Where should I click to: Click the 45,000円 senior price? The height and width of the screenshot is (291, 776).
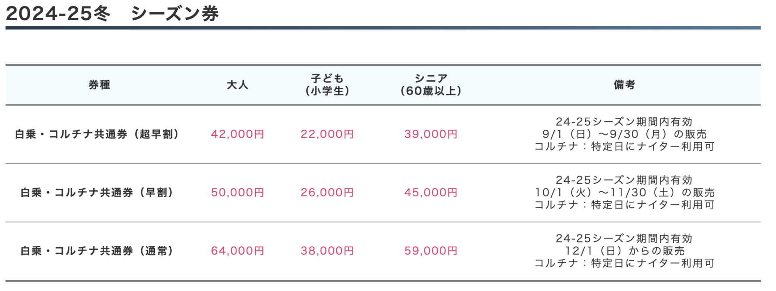pos(431,192)
